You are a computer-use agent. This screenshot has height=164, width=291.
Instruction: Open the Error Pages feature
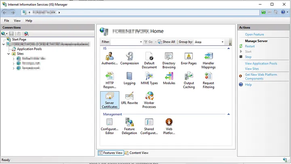[189, 59]
